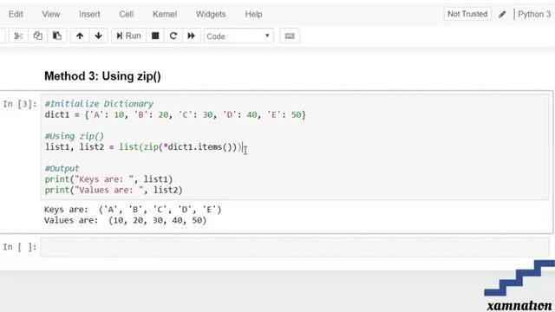Open the command palette keyboard icon
This screenshot has height=312, width=555.
point(290,36)
